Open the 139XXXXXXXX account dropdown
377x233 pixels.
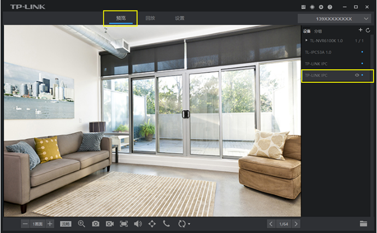pos(366,19)
